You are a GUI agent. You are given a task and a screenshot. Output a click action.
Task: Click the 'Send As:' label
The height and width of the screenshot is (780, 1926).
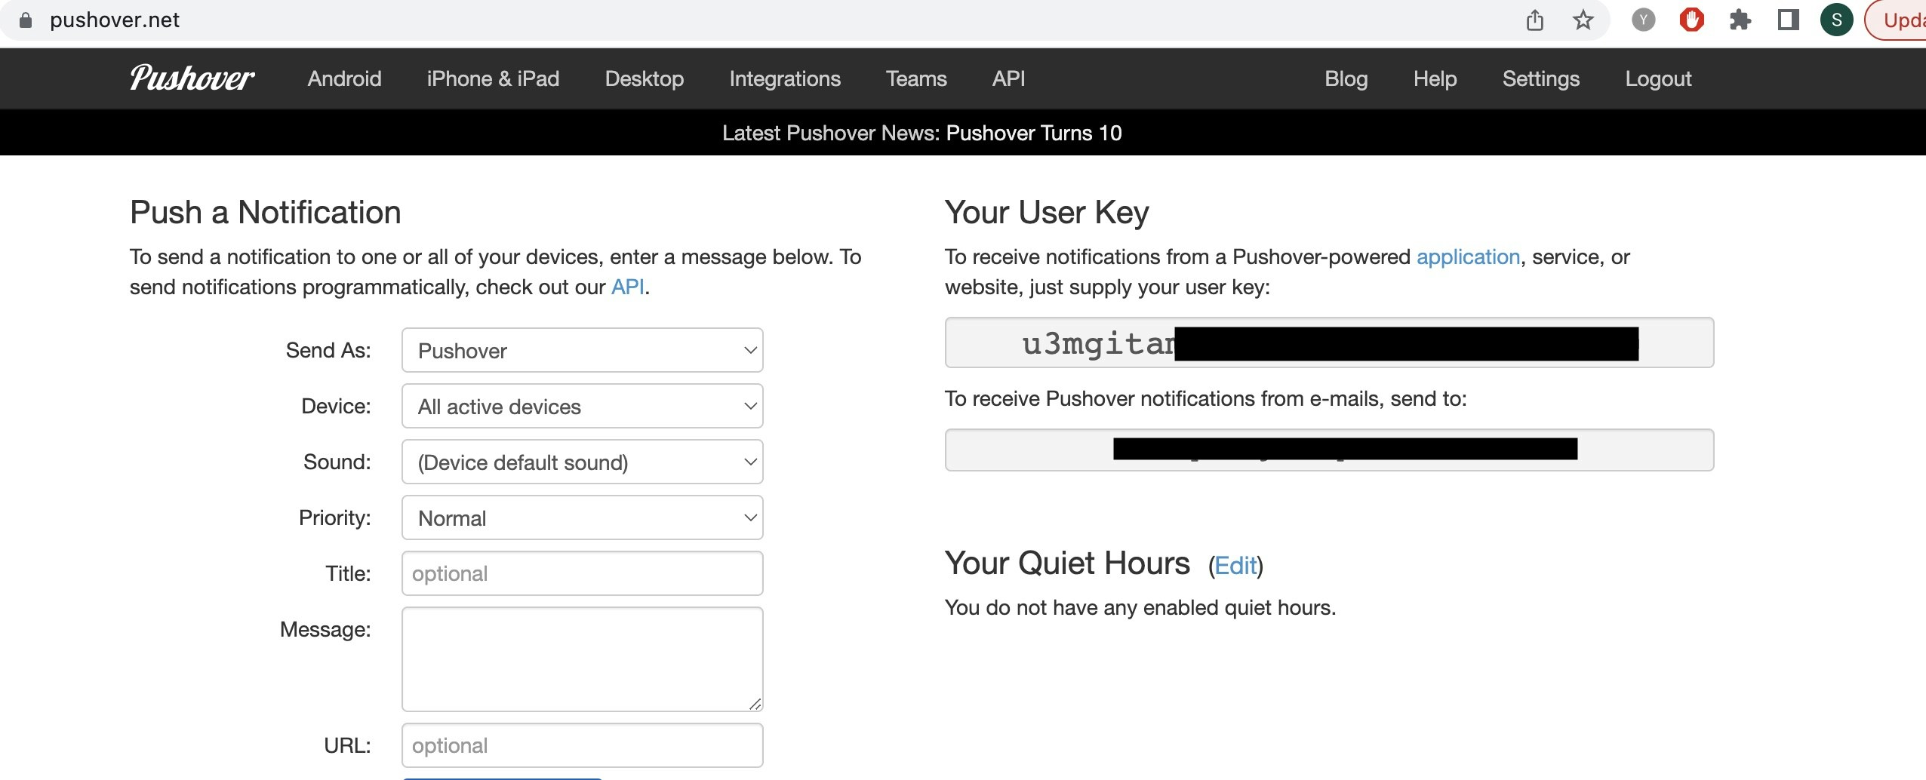click(328, 350)
